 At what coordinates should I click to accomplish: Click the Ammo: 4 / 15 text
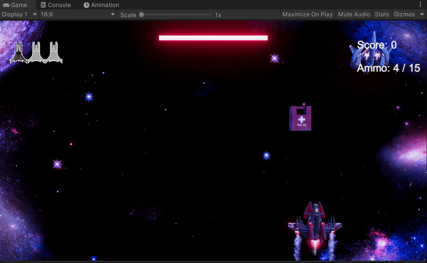tap(388, 68)
